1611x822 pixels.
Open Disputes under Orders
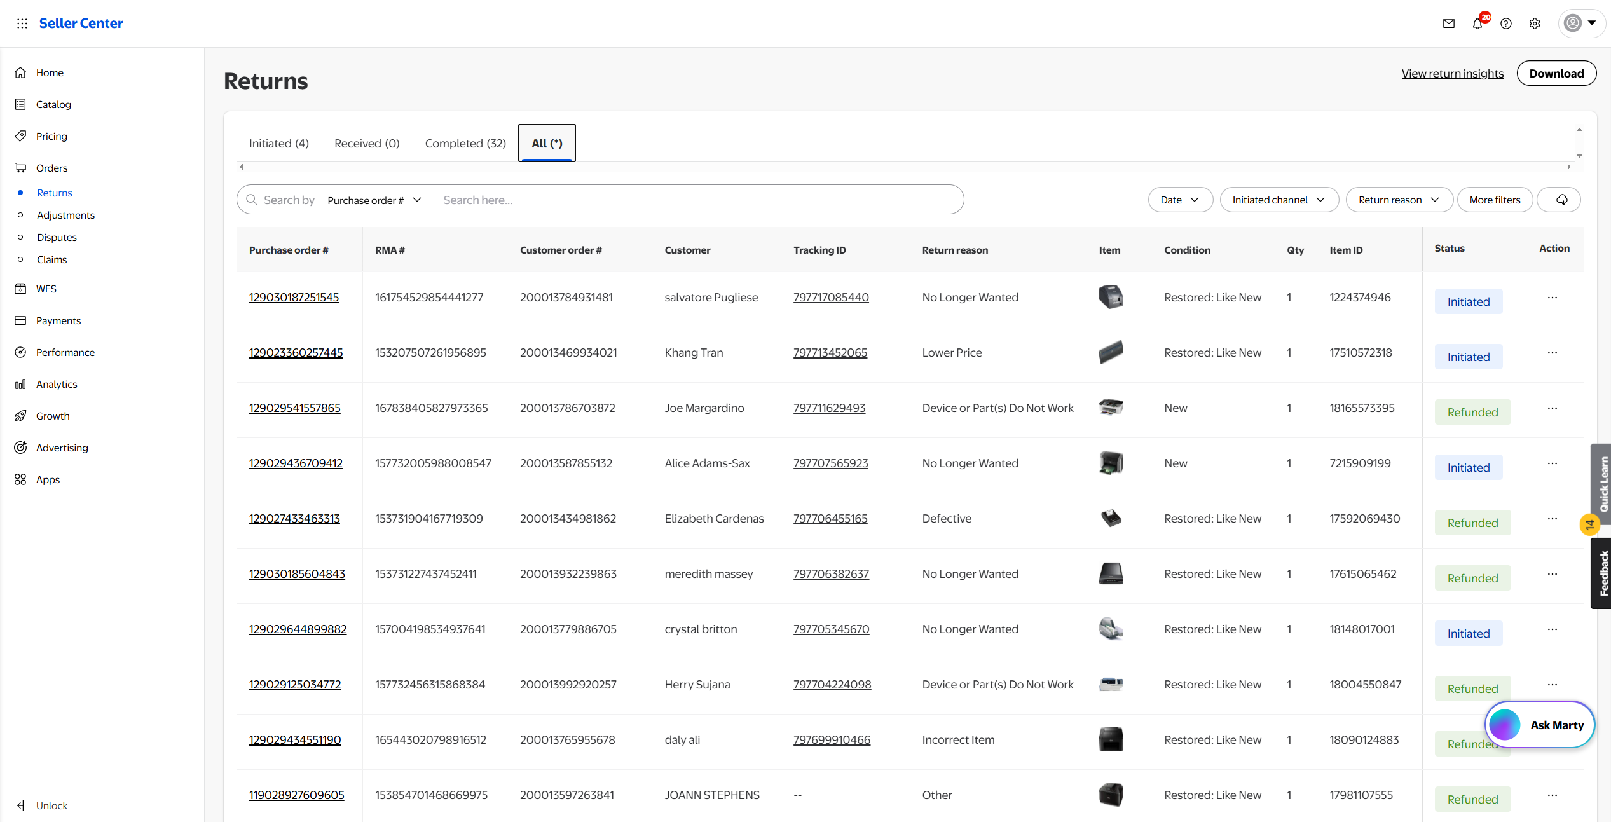tap(57, 237)
